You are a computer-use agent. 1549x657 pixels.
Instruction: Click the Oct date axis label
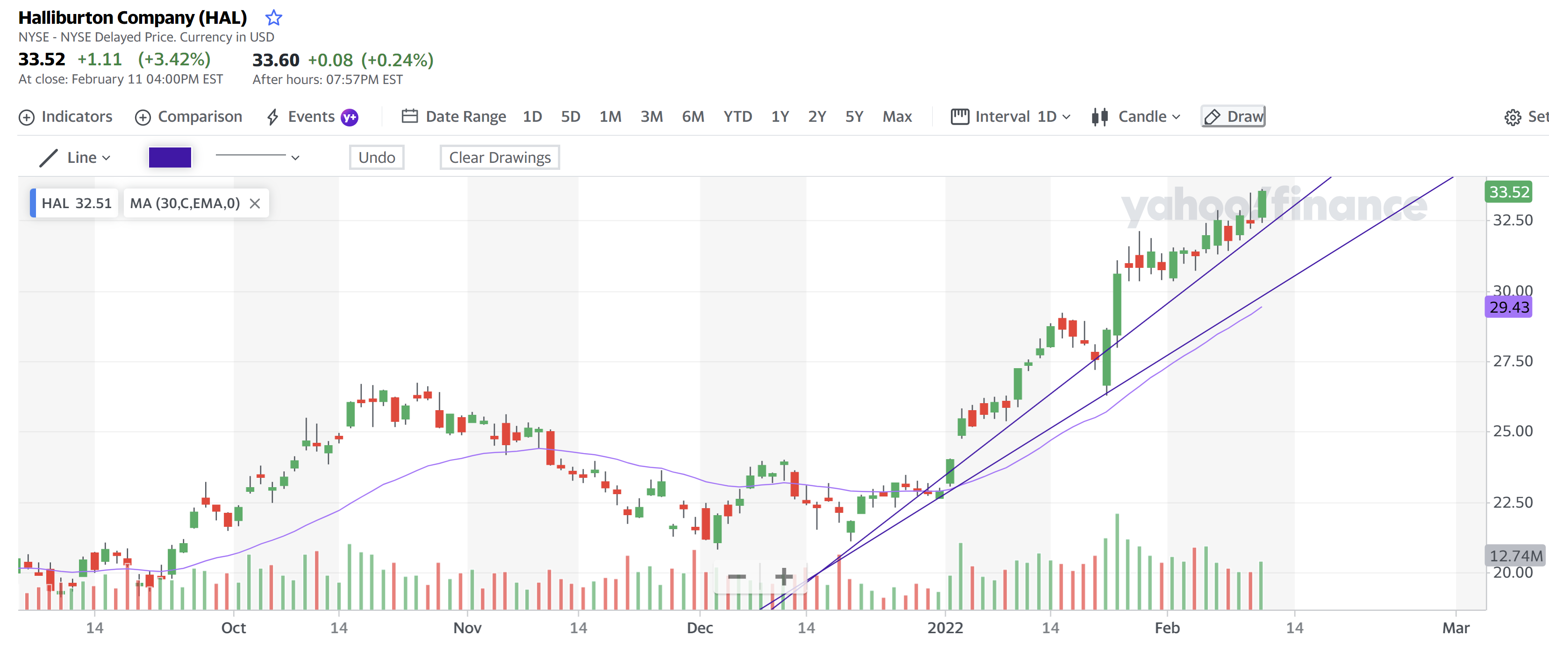coord(233,628)
